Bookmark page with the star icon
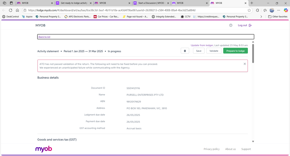Screen dimensions: 290x156 click(x=249, y=10)
